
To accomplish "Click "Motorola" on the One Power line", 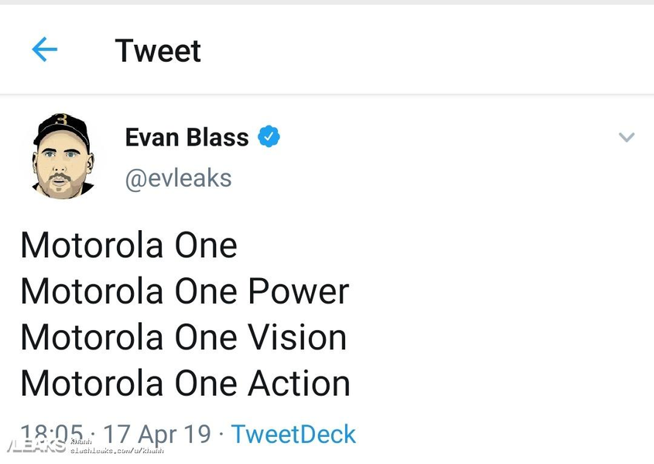I will [x=92, y=292].
